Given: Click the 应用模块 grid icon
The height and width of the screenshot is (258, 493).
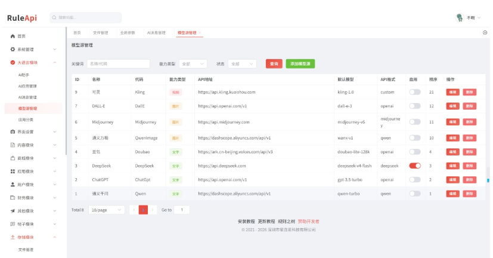Looking at the screenshot, I should (x=13, y=171).
